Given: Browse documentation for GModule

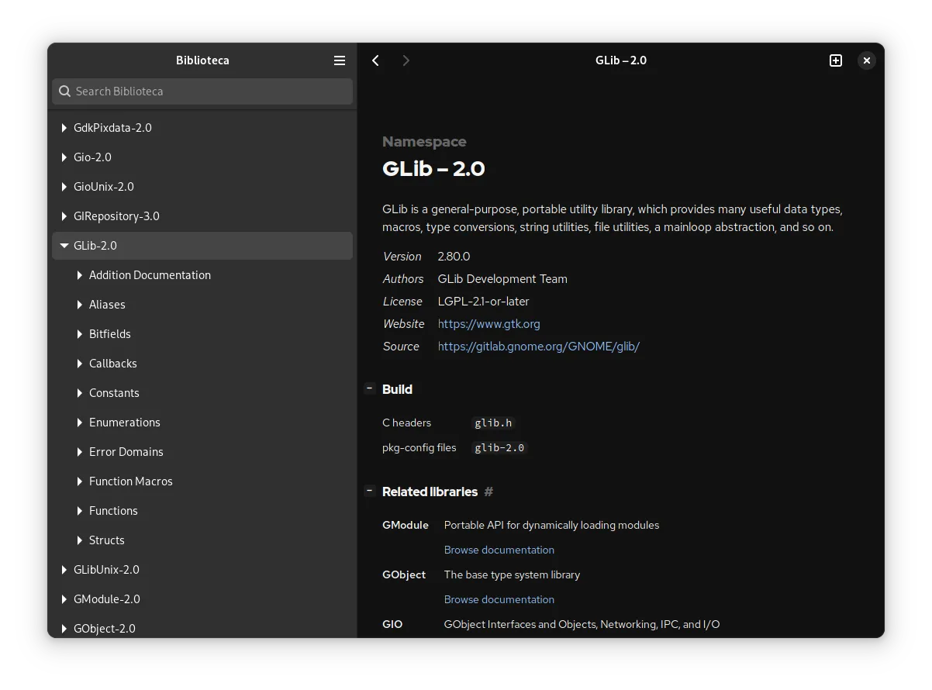Looking at the screenshot, I should [x=499, y=550].
